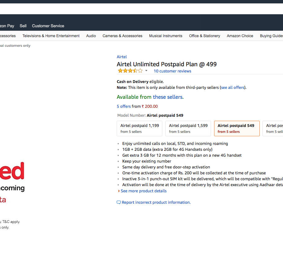Select Airtel postpaid 1,199 option
The width and height of the screenshot is (283, 266).
[139, 129]
